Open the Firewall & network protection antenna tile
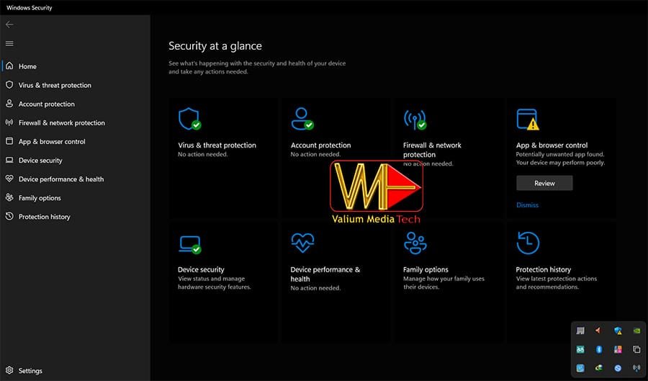Screen dimensions: 648x381 [448, 158]
